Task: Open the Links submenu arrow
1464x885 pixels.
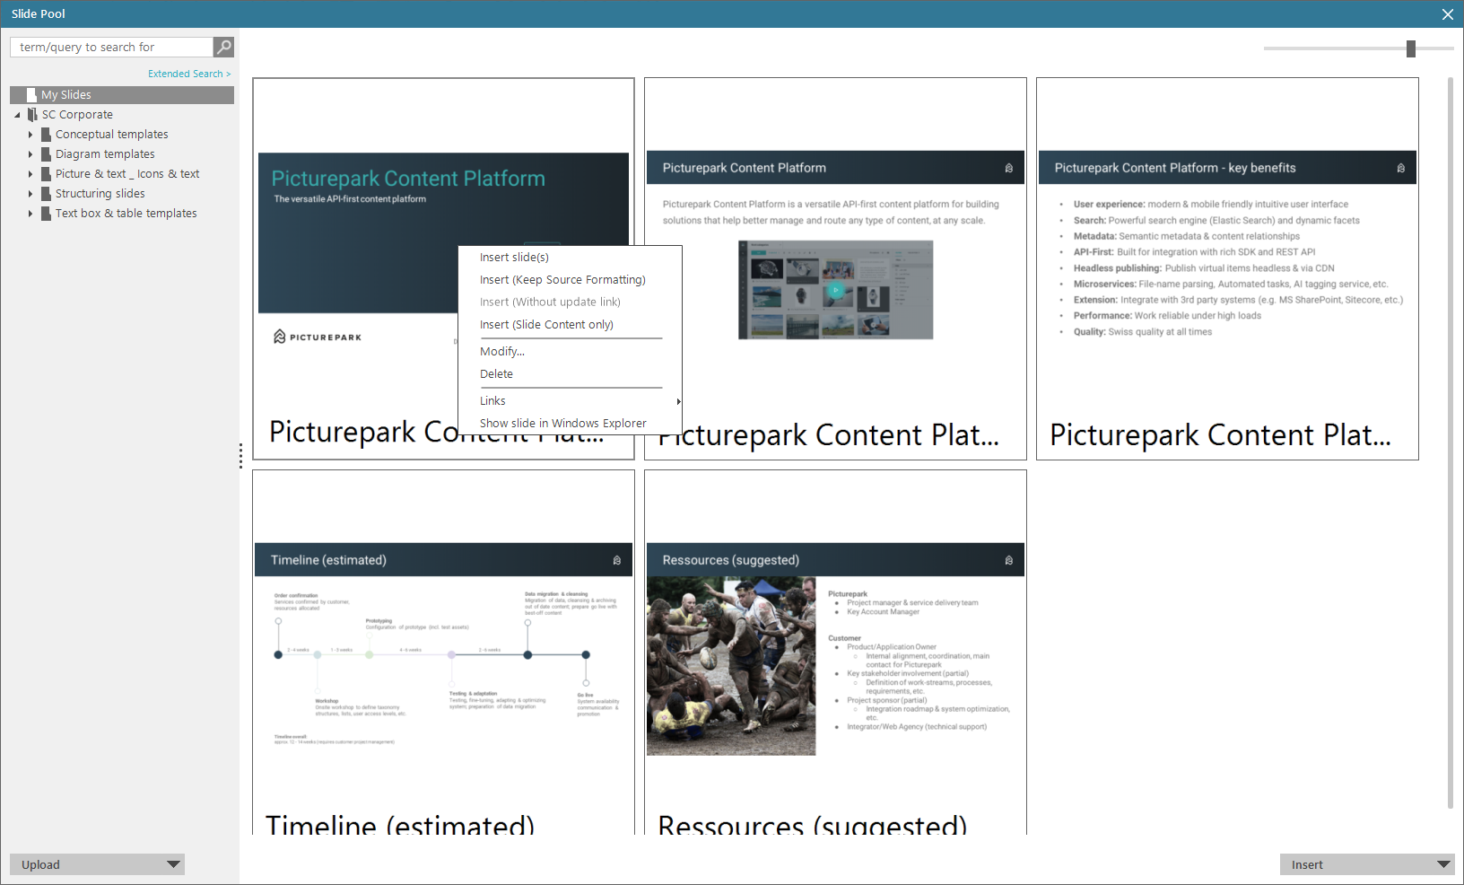Action: pyautogui.click(x=678, y=401)
